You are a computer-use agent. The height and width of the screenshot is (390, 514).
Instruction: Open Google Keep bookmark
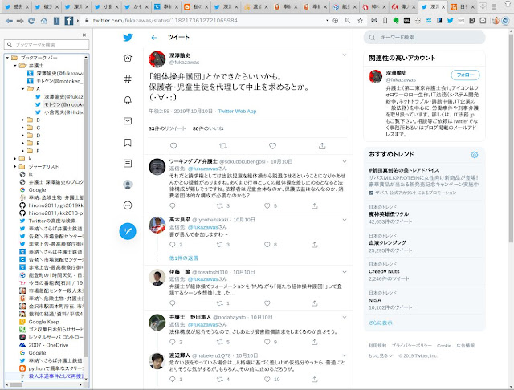(x=44, y=322)
